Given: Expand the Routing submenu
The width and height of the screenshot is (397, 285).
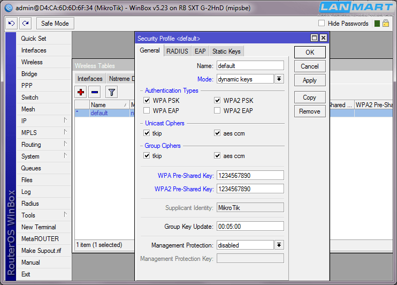Looking at the screenshot, I should coord(65,144).
